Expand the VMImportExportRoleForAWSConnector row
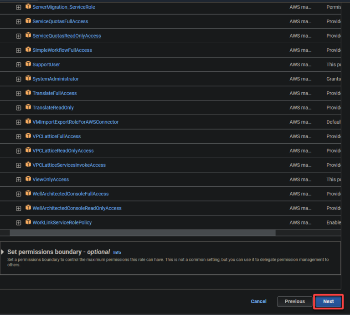The image size is (350, 315). click(19, 122)
